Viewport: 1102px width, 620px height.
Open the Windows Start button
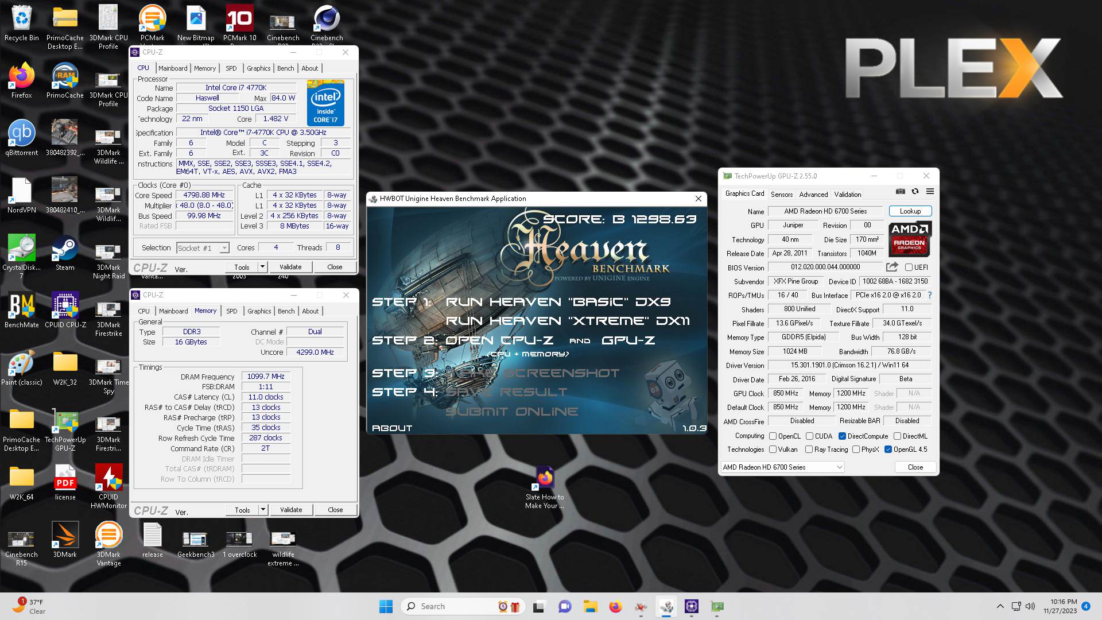386,606
